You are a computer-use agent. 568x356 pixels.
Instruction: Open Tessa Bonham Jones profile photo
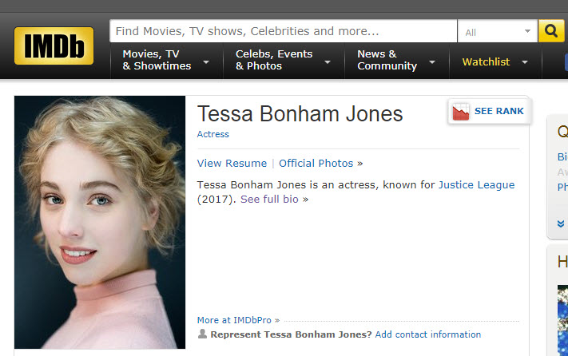100,222
